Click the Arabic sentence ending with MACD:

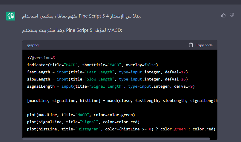coord(72,30)
